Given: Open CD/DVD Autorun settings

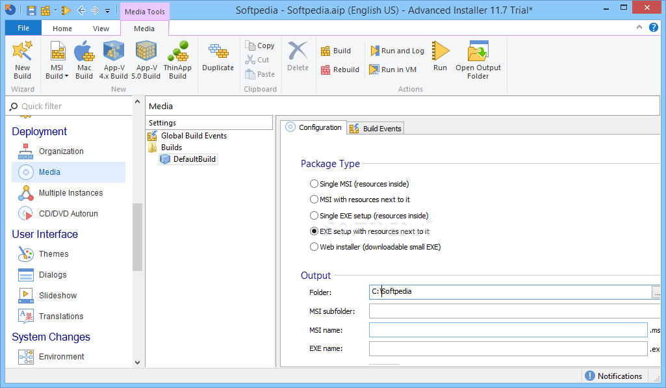Looking at the screenshot, I should pos(68,214).
